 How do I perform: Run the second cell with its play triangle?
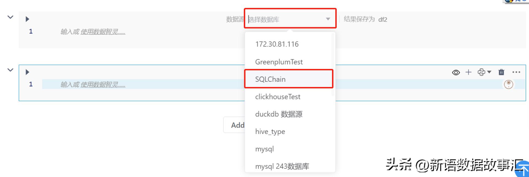pos(27,72)
